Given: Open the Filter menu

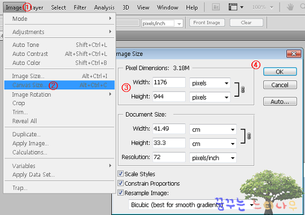Looking at the screenshot, I should tap(80, 7).
